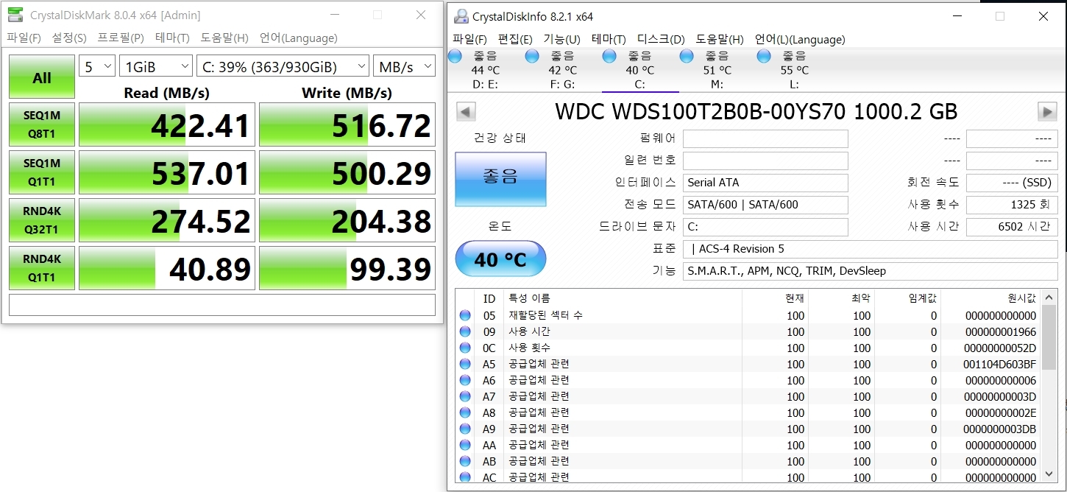Screen dimensions: 1067x492
Task: Open the test count dropdown showing 5
Action: tap(97, 66)
